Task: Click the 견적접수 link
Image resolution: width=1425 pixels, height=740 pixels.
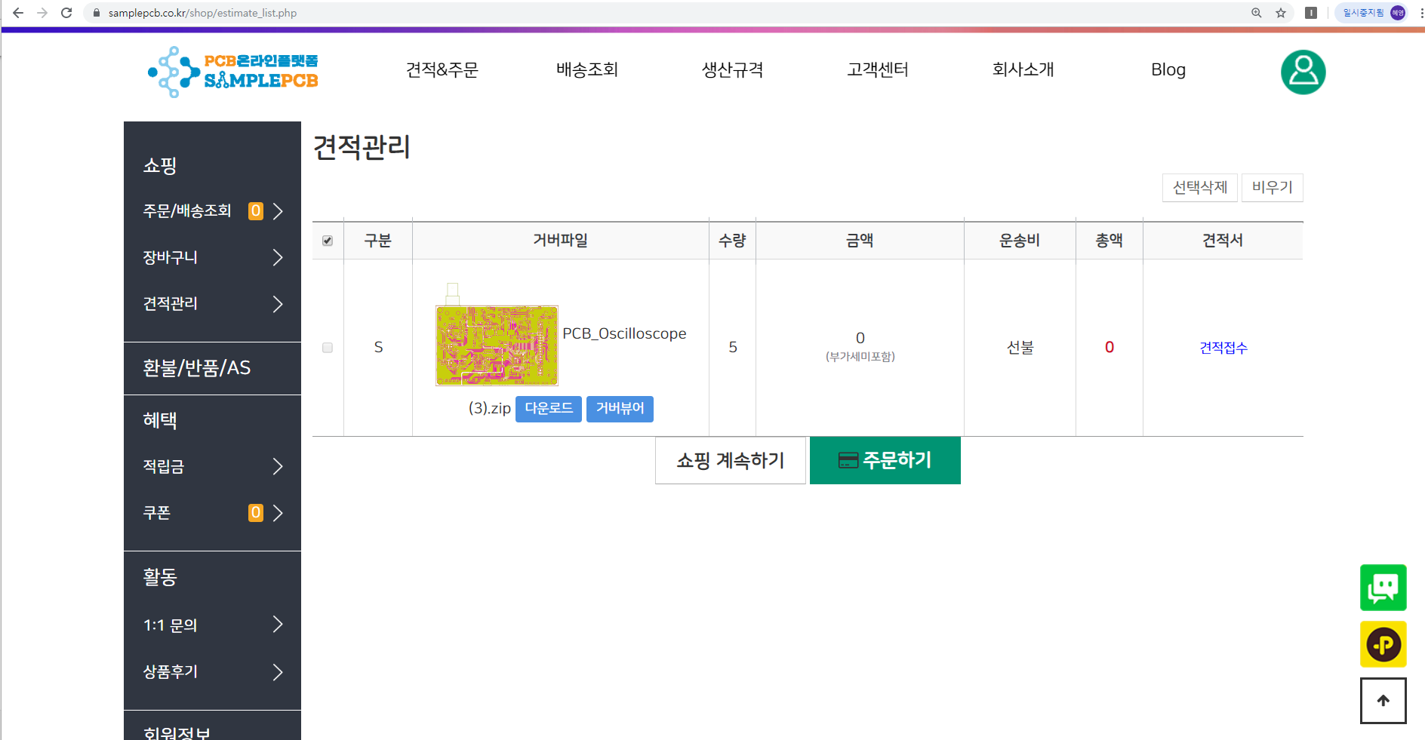Action: 1223,348
